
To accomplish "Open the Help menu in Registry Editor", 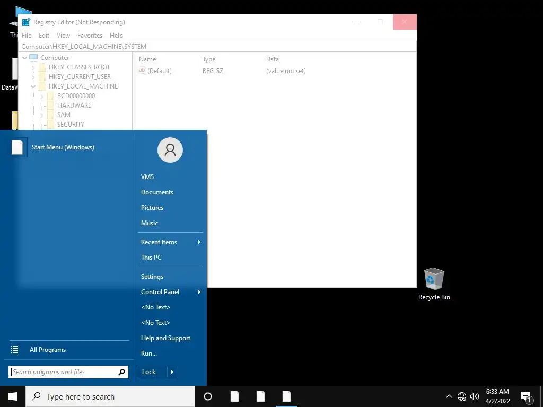I will 116,36.
